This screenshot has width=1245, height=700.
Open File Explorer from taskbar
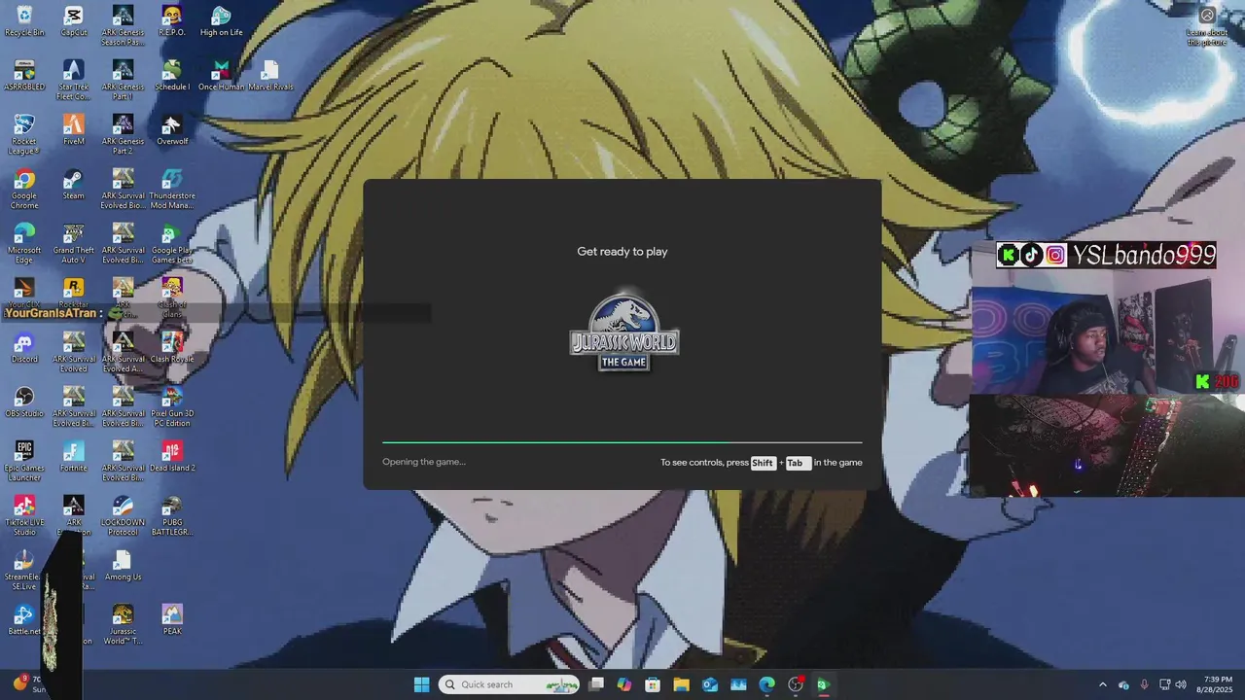pyautogui.click(x=681, y=684)
